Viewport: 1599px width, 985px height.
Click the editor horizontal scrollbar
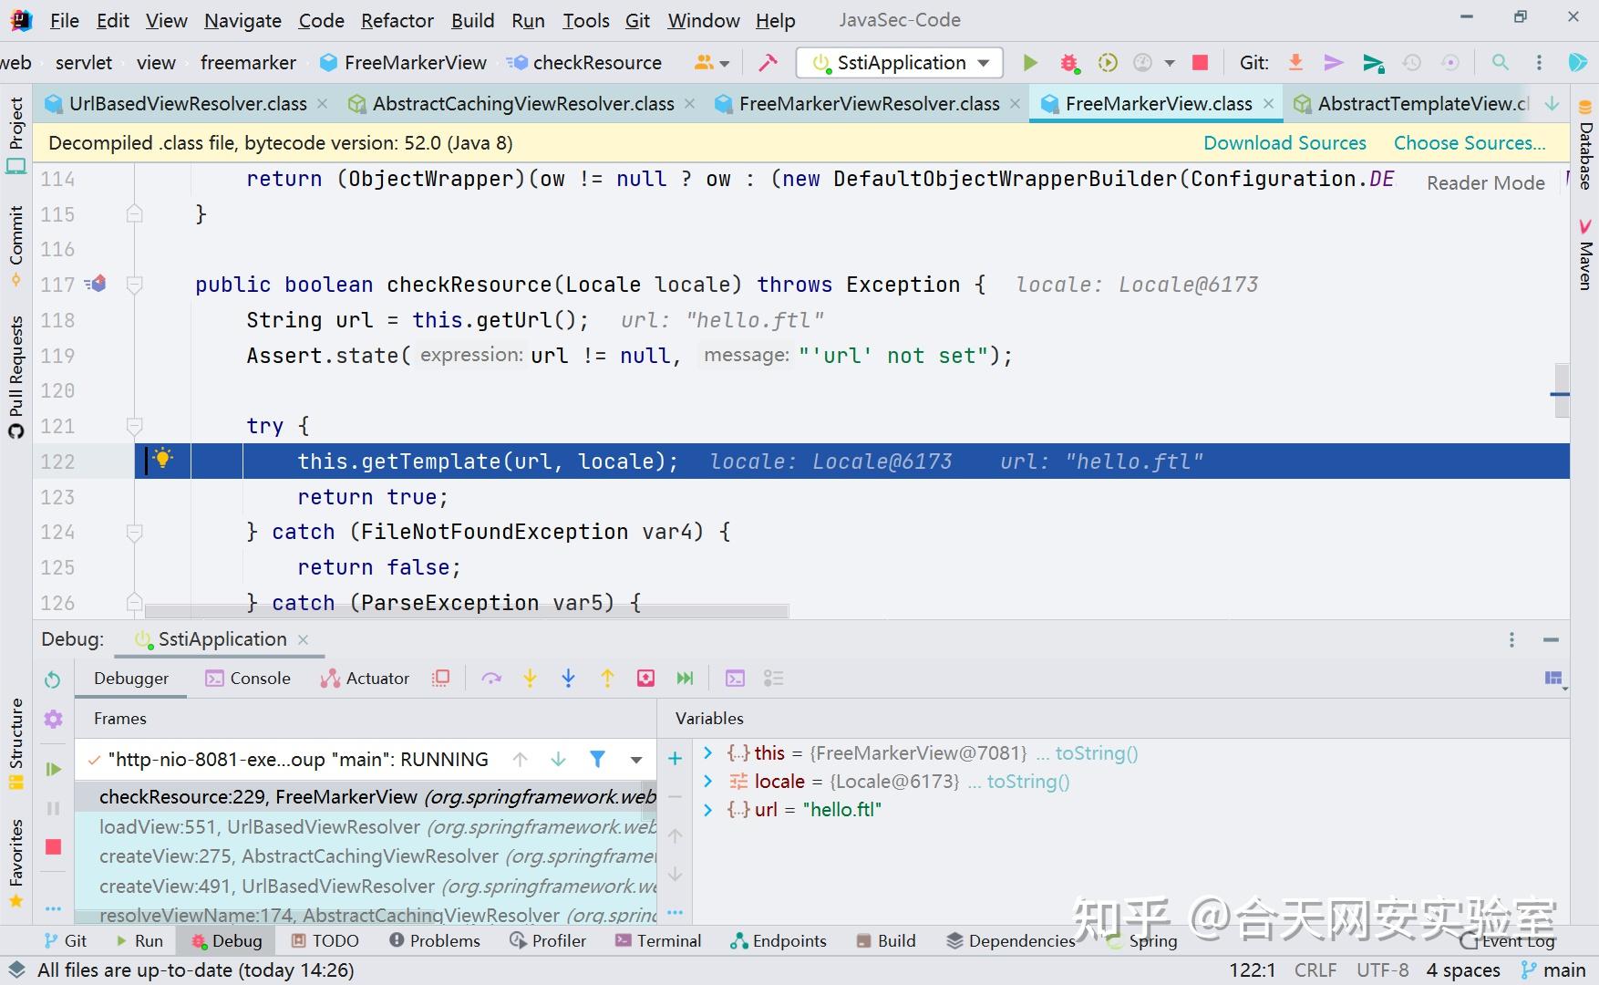pos(466,611)
